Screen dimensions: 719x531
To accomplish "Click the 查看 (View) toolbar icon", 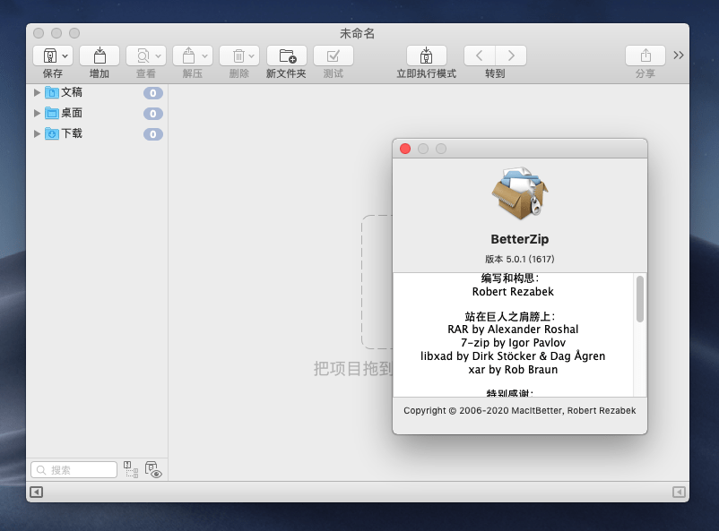I will (143, 56).
